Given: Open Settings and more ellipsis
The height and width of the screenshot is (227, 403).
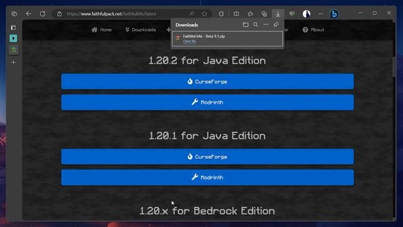Looking at the screenshot, I should point(321,14).
